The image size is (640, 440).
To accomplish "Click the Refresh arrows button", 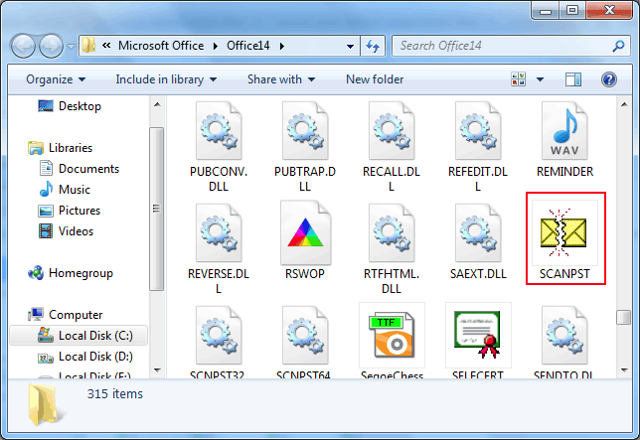I will (373, 46).
